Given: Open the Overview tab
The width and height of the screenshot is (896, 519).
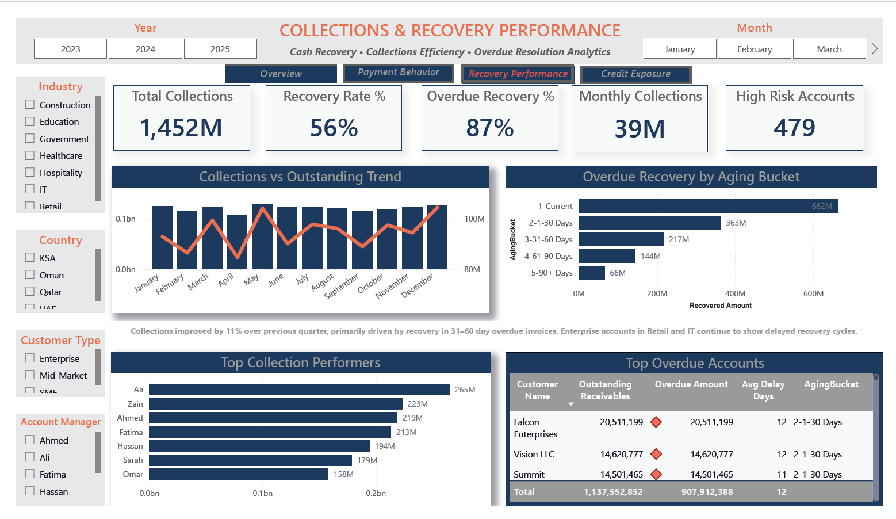Looking at the screenshot, I should pos(281,74).
